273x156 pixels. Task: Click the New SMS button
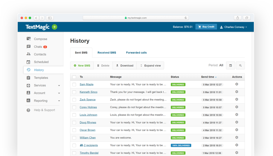click(x=82, y=65)
